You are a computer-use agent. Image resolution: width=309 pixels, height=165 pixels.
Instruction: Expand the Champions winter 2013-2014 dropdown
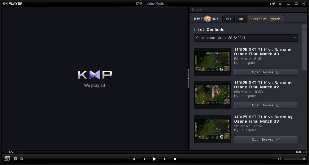246,38
